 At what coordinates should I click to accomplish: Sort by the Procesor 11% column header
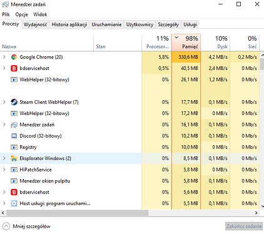156,43
